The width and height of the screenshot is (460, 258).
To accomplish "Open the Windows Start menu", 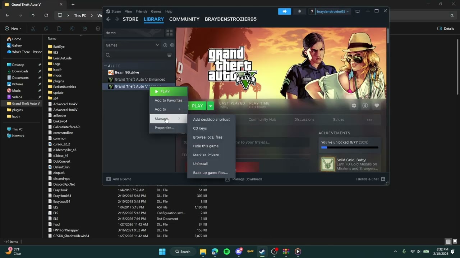I will click(162, 252).
